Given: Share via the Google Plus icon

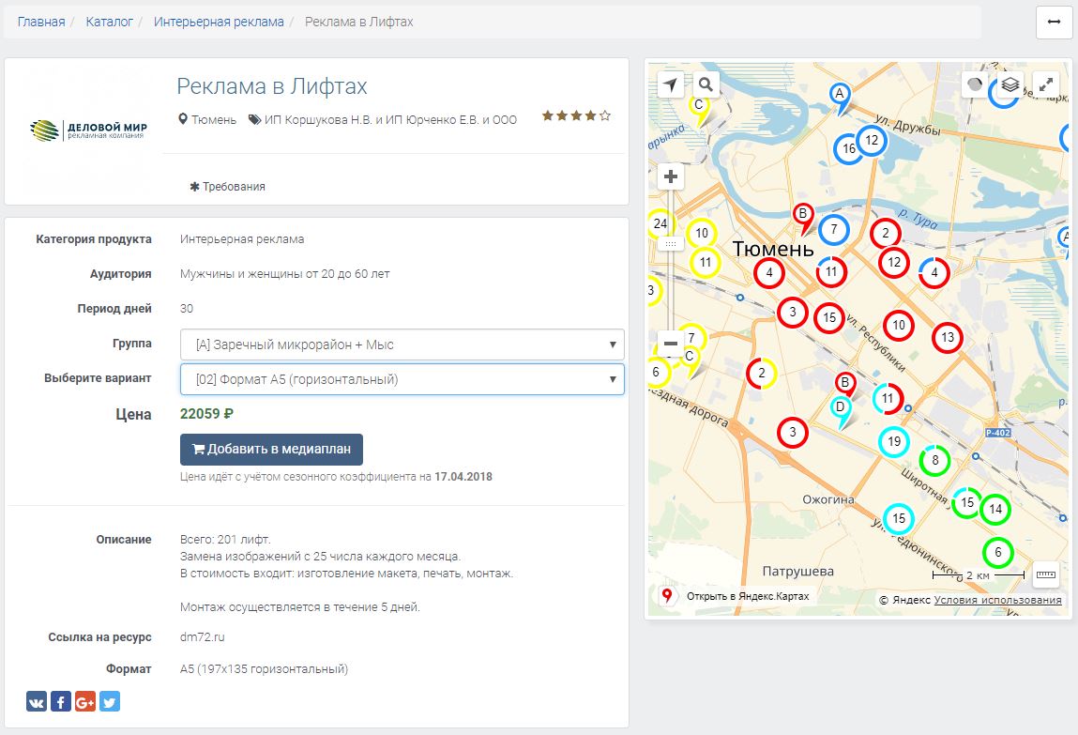Looking at the screenshot, I should point(85,701).
